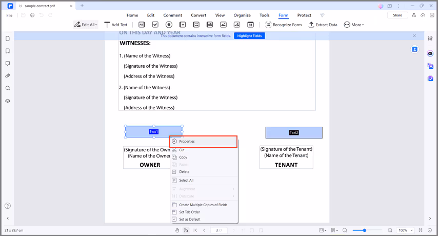Click the translate icon in right sidebar
Screen dimensions: 438x236
[x=430, y=66]
